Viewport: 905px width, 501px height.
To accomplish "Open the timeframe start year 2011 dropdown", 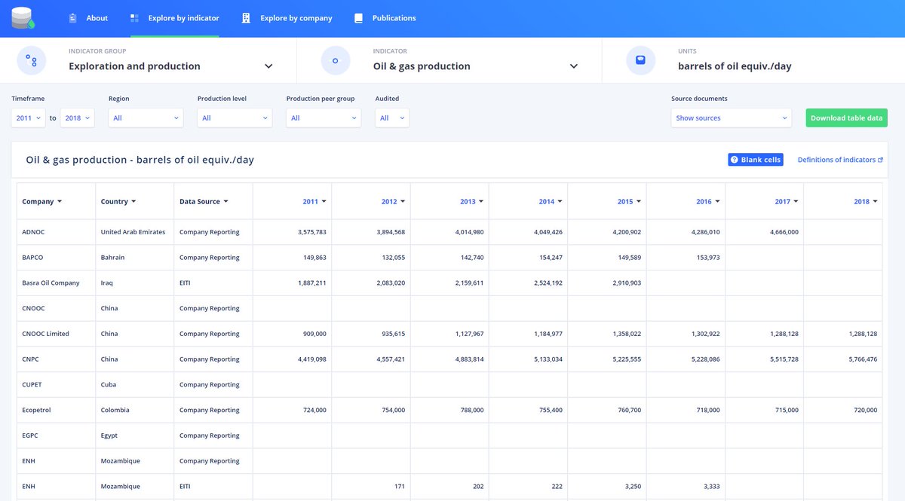I will pos(28,118).
